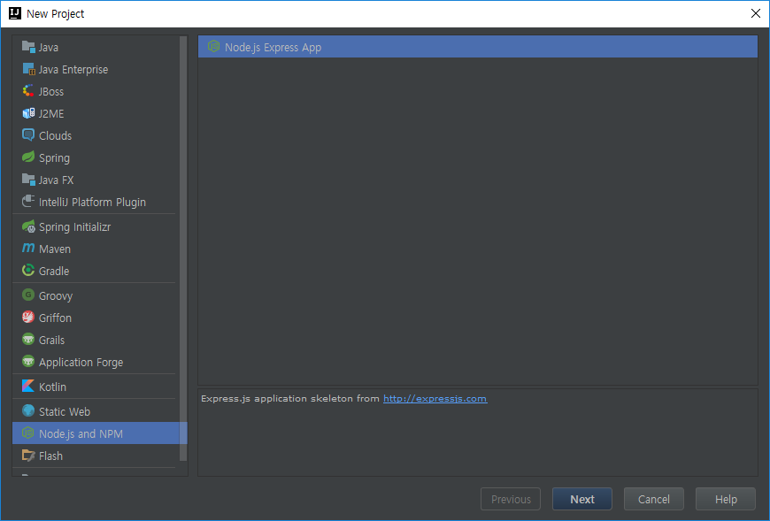Select Clouds project category
This screenshot has height=521, width=770.
[94, 135]
